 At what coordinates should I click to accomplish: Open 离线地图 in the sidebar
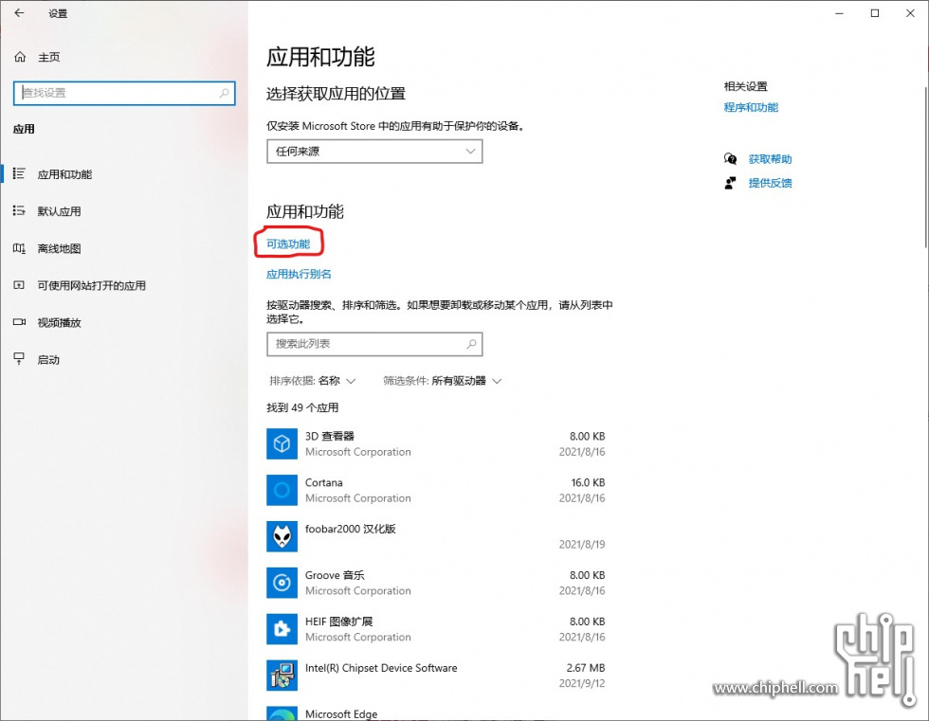tap(59, 248)
